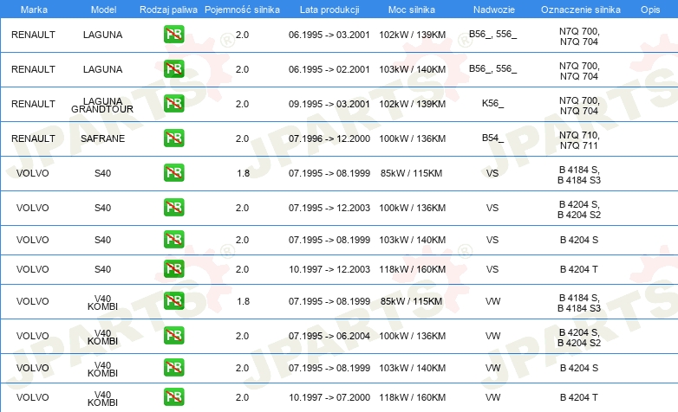Click engine code B 4204 T in V40 Kombi row

point(579,397)
